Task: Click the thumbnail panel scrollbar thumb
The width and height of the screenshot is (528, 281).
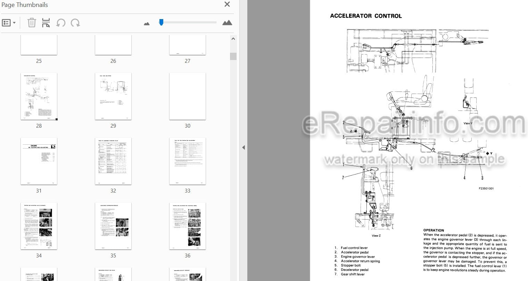Action: click(x=233, y=56)
